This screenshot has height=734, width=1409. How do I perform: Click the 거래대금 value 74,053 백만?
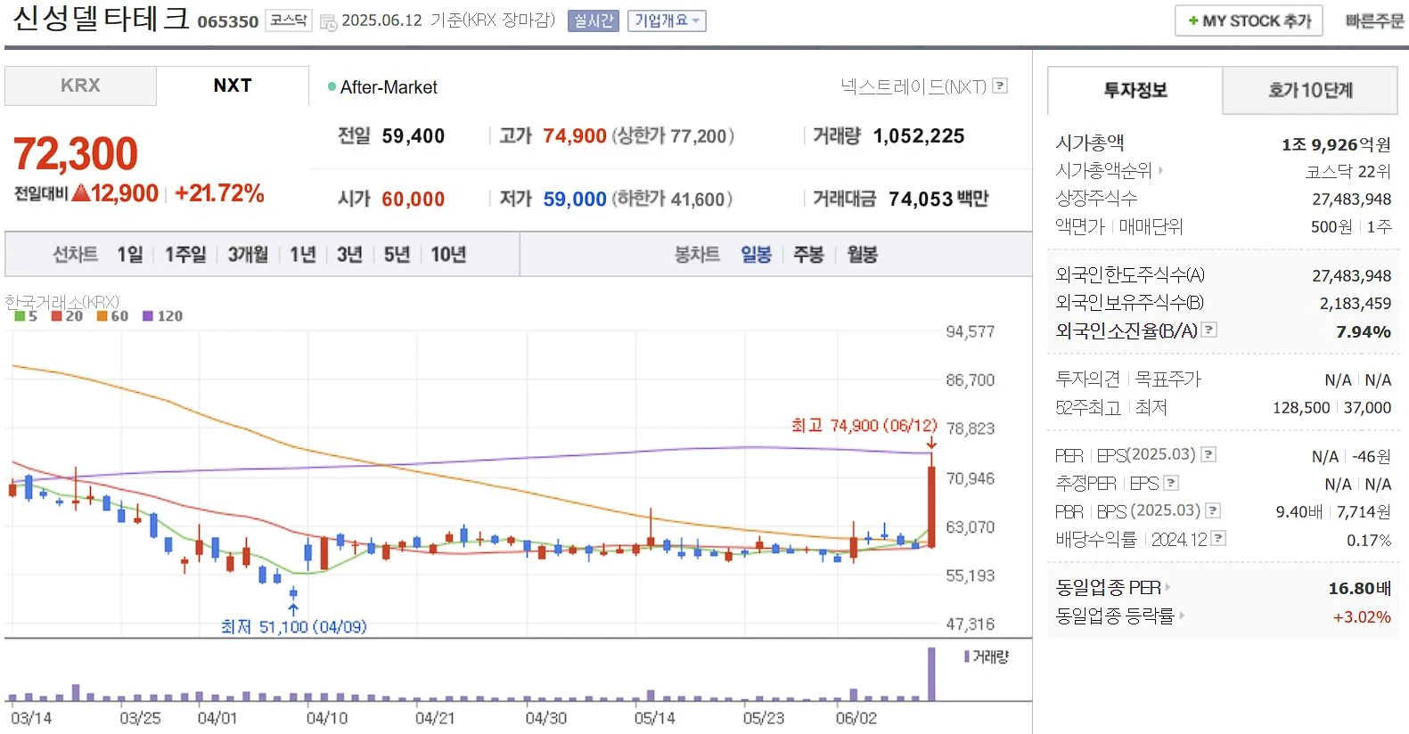coord(938,200)
